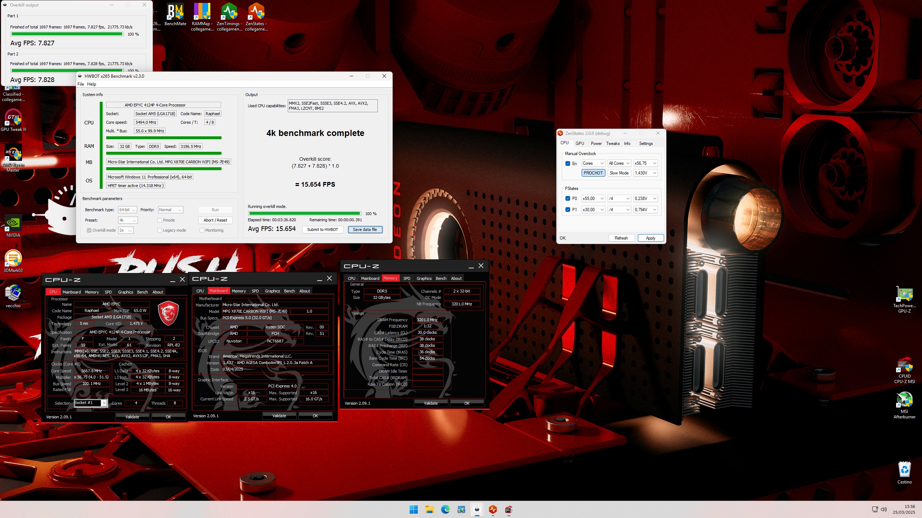Click Submit to HWBOT button
The image size is (922, 518).
click(x=322, y=230)
